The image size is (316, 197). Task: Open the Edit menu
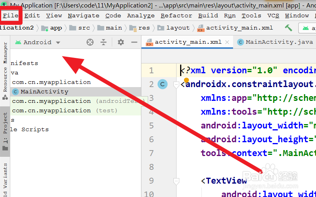[x=32, y=15]
